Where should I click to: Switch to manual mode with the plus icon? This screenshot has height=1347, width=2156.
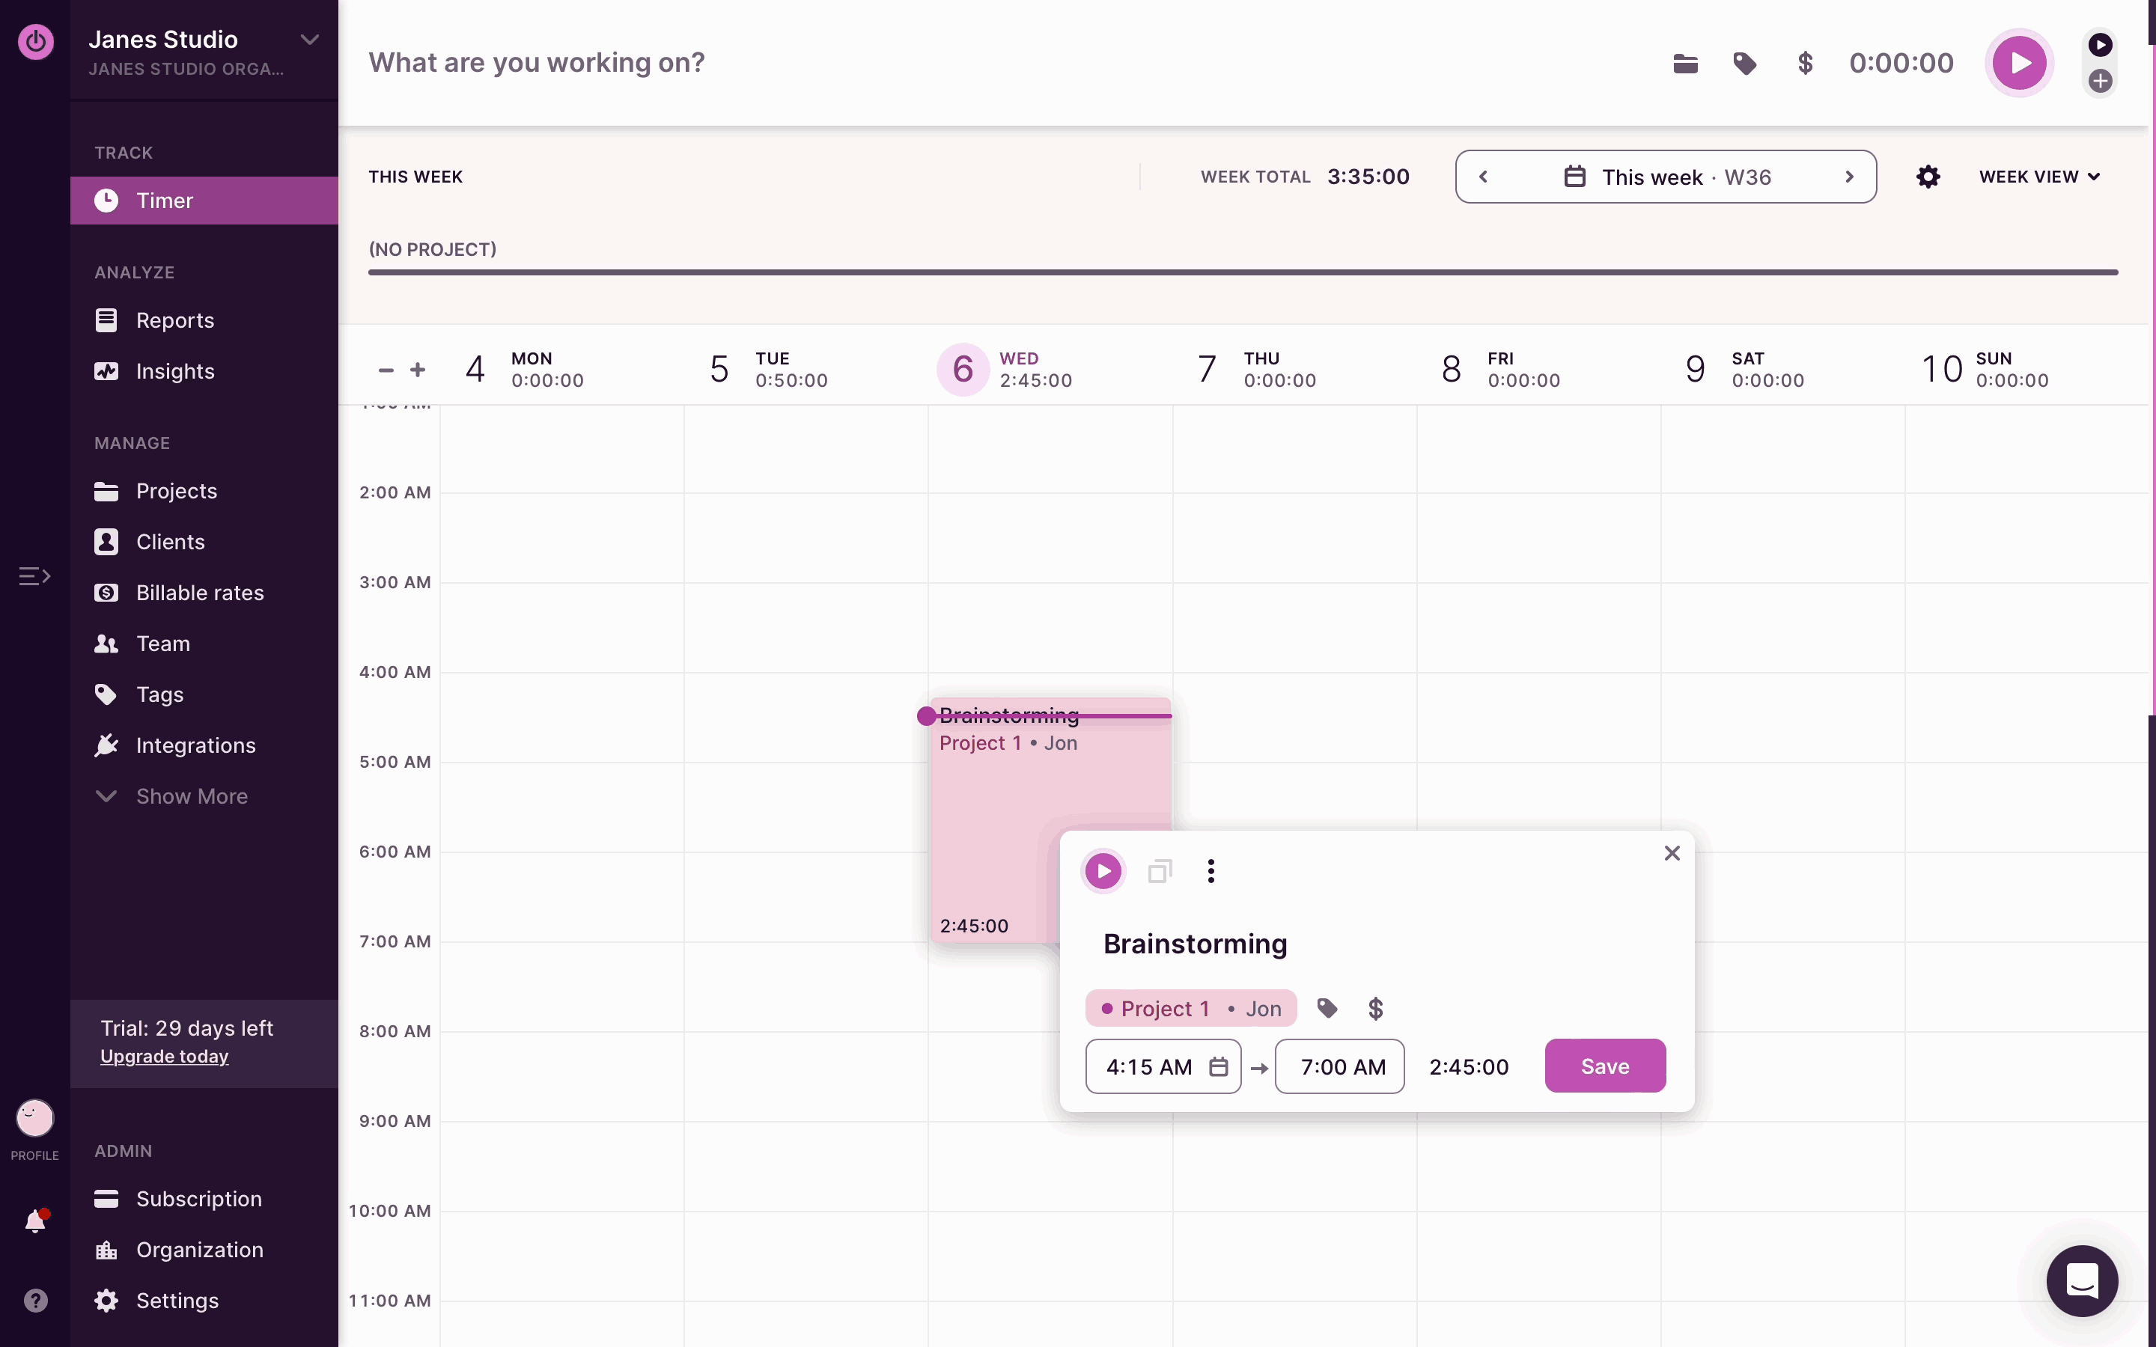(x=2100, y=81)
